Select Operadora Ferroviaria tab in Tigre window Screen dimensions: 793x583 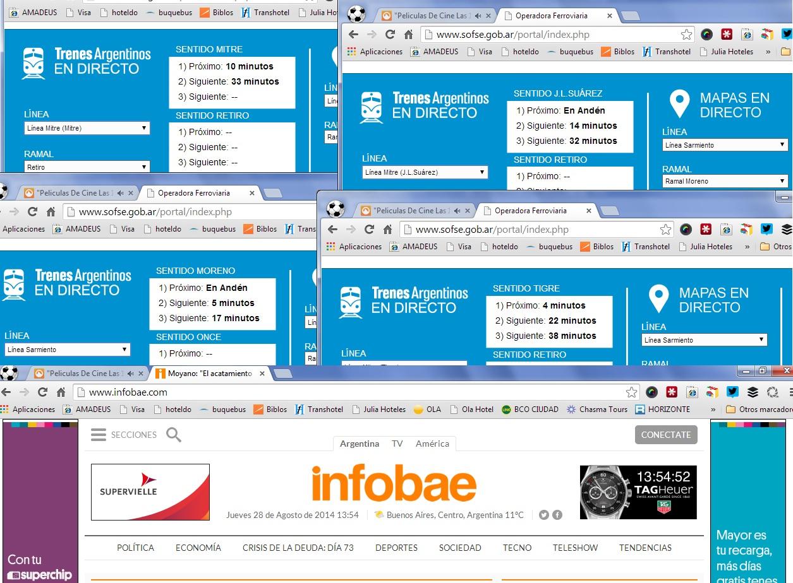[x=531, y=211]
